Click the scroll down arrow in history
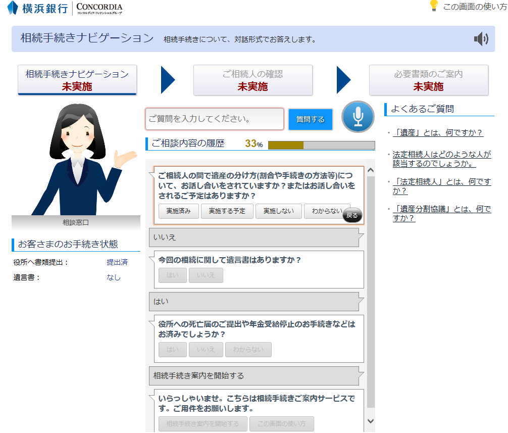 [x=371, y=421]
